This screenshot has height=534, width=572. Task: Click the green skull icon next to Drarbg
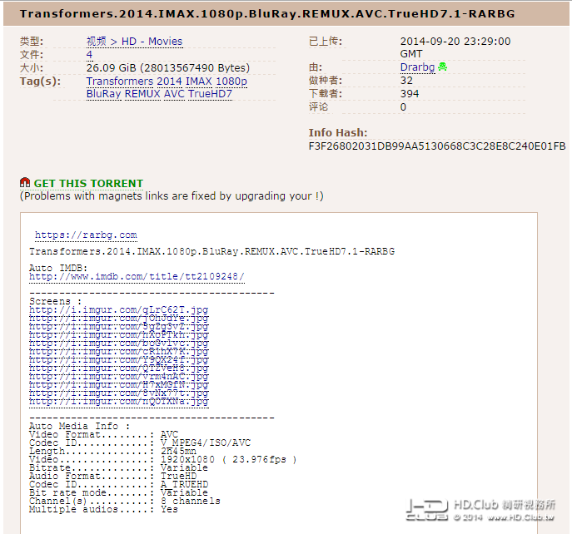coord(442,67)
